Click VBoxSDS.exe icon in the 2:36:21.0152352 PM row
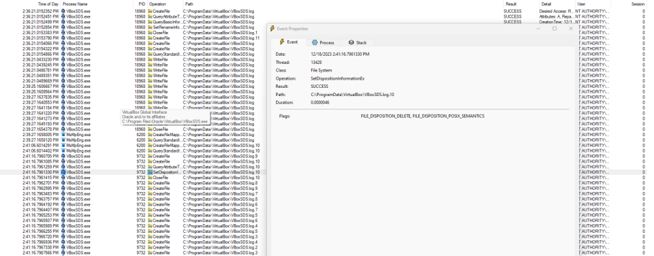The image size is (654, 256). coord(63,12)
